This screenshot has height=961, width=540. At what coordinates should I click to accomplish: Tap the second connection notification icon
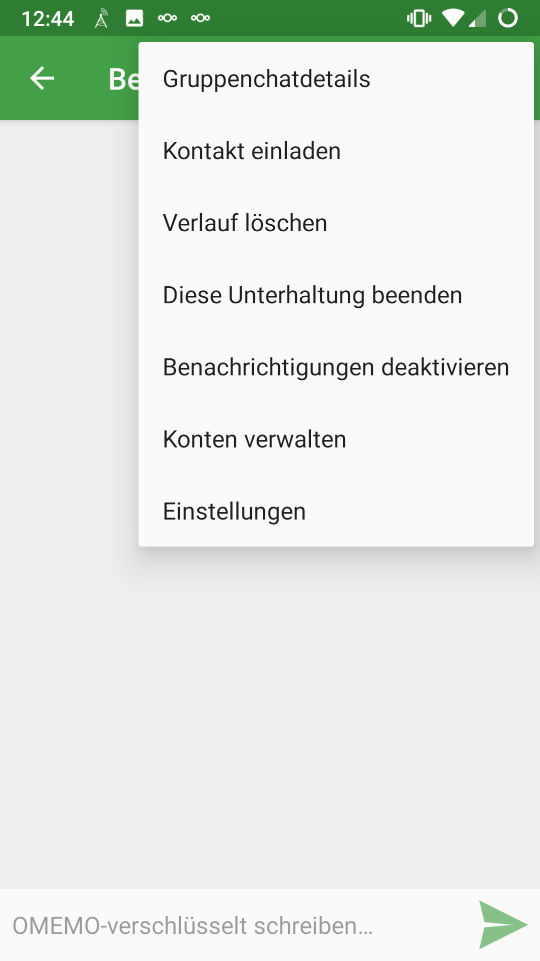(200, 19)
